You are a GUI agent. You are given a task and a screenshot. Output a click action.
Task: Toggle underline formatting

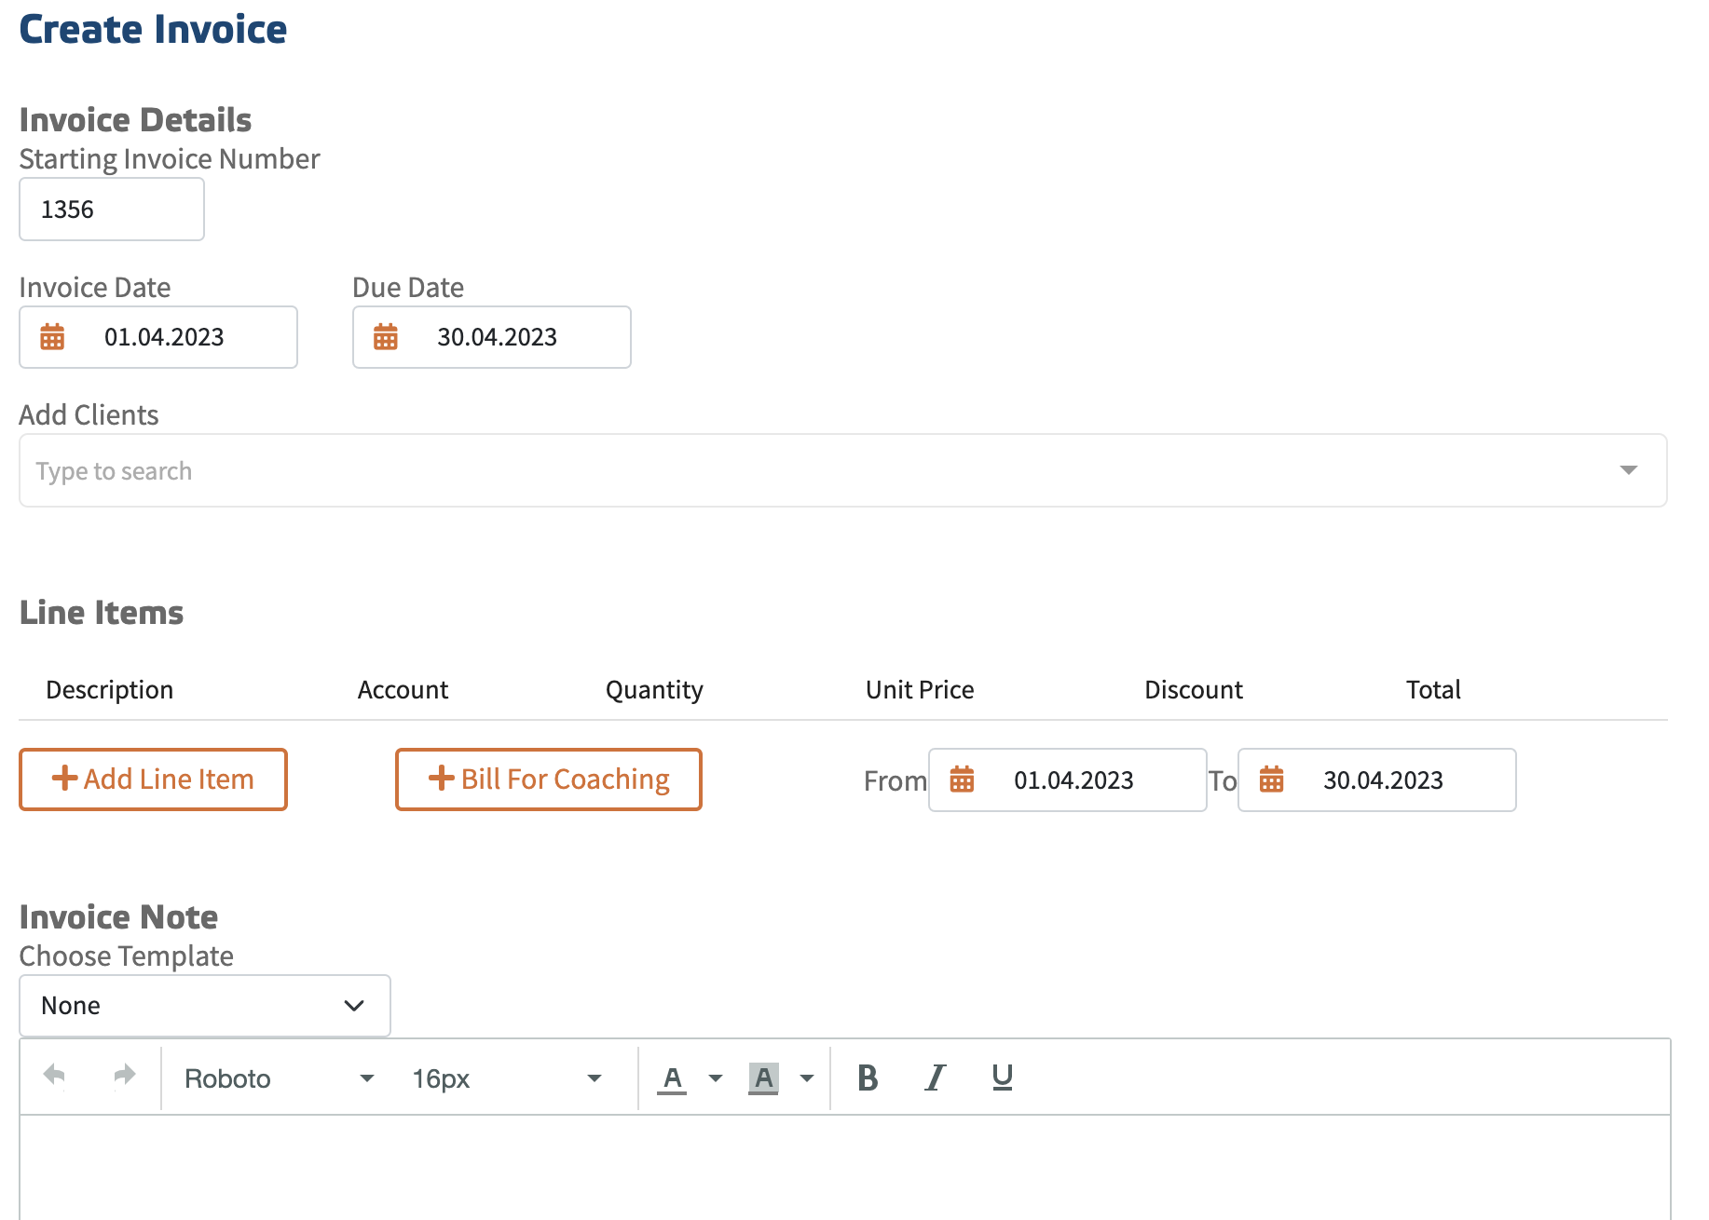point(1002,1078)
